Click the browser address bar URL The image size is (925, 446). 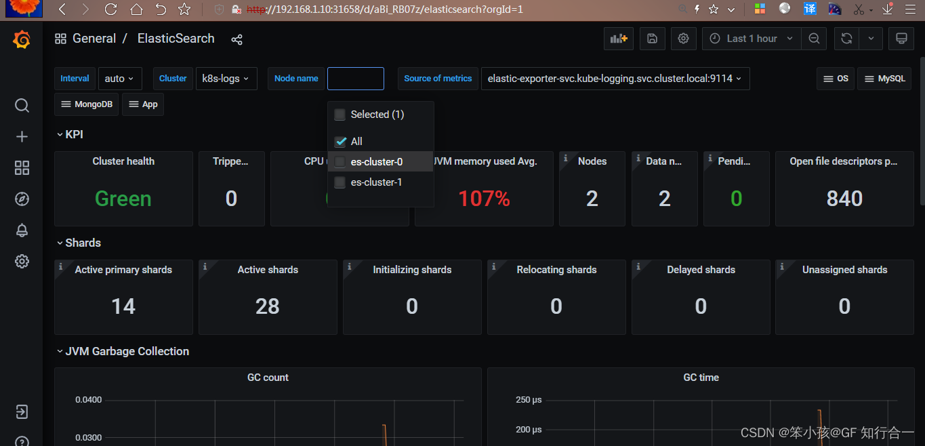[x=385, y=9]
